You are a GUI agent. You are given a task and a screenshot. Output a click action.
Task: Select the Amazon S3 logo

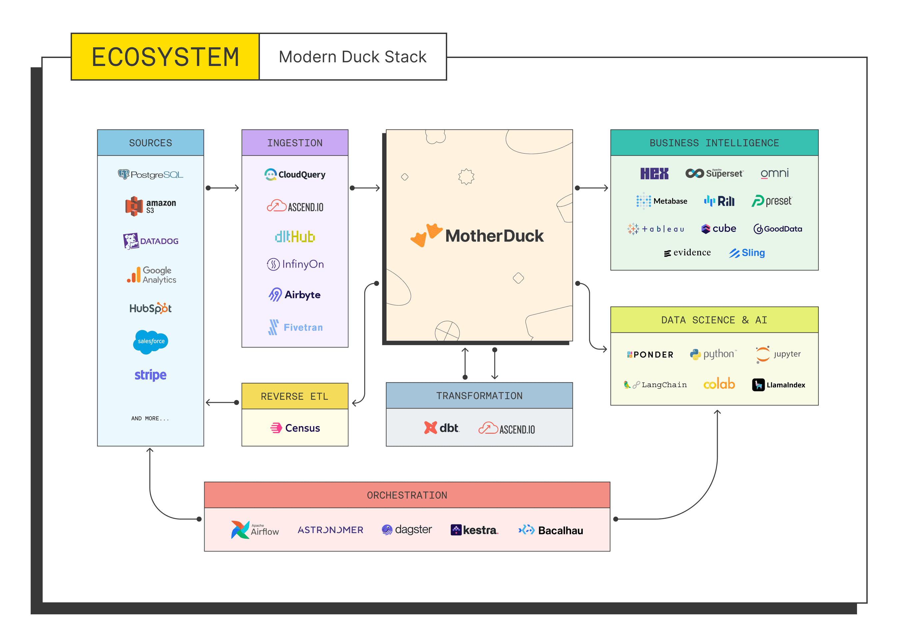[151, 206]
